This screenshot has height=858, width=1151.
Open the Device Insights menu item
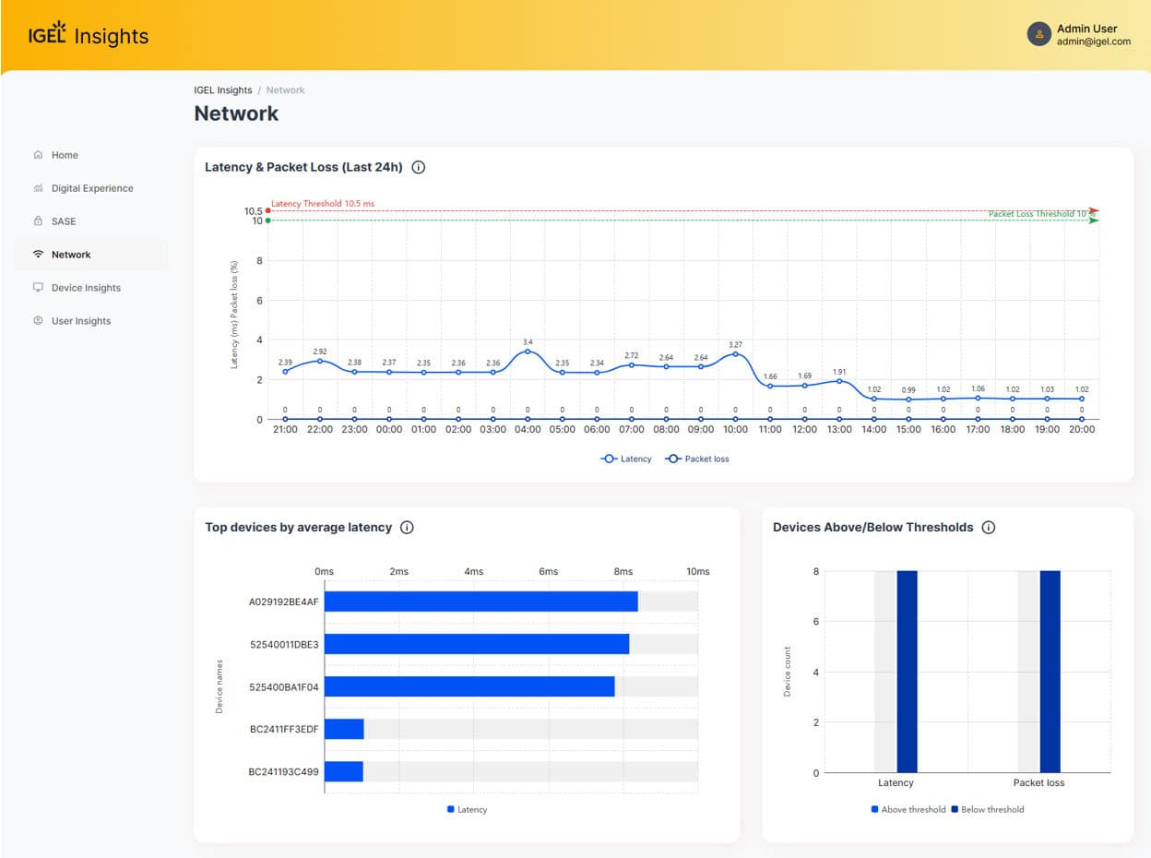(86, 288)
